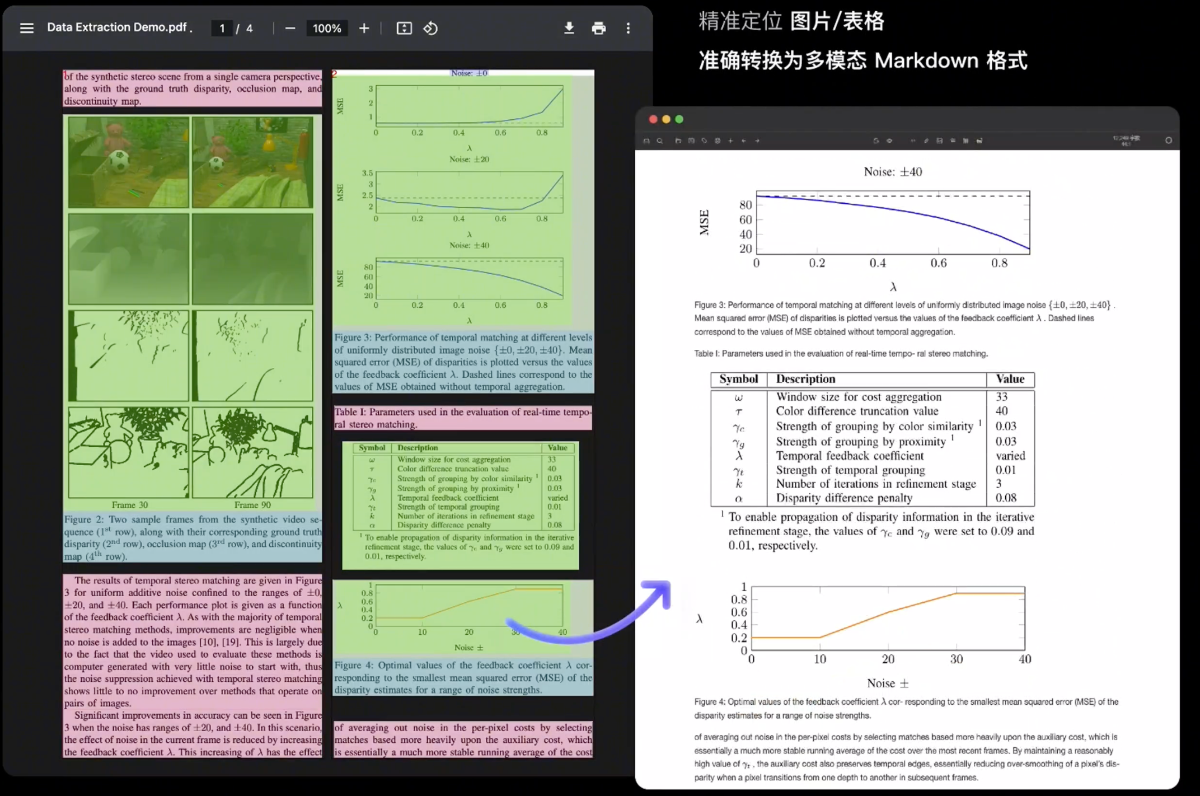
Task: Toggle the PDF sidebar hamburger menu
Action: coord(26,28)
